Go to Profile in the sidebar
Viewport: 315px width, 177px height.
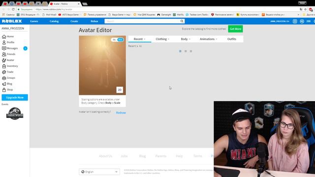coord(8,42)
